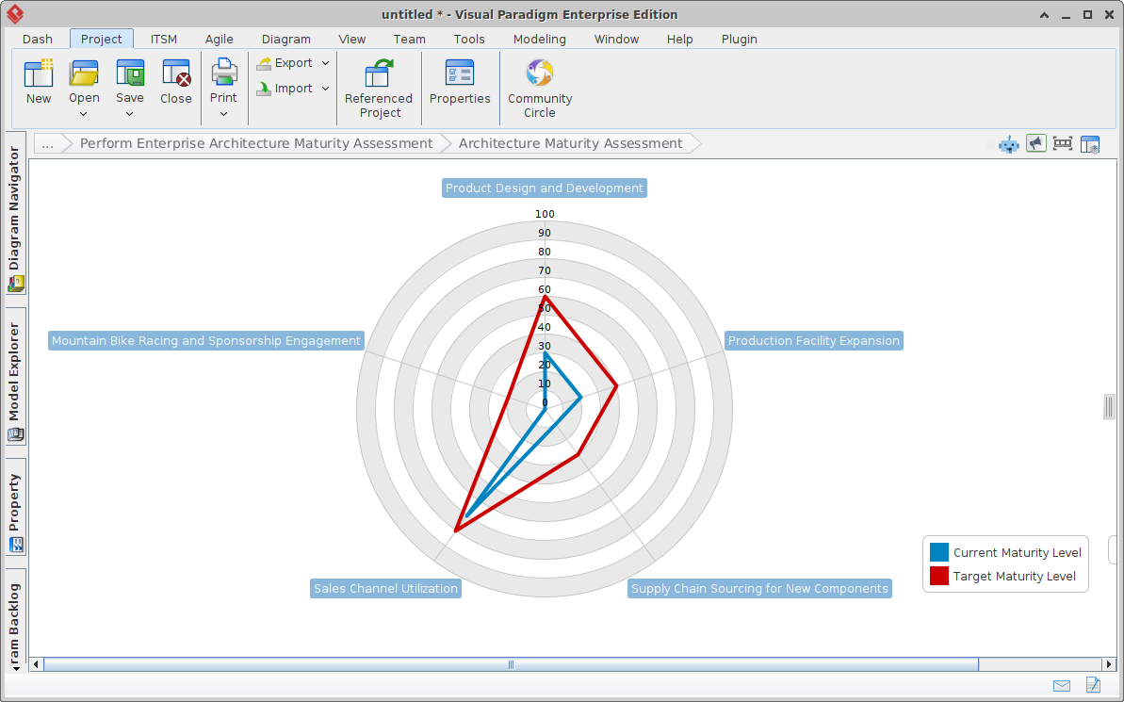This screenshot has width=1124, height=702.
Task: Toggle the megaphone announcement icon
Action: coord(1035,143)
